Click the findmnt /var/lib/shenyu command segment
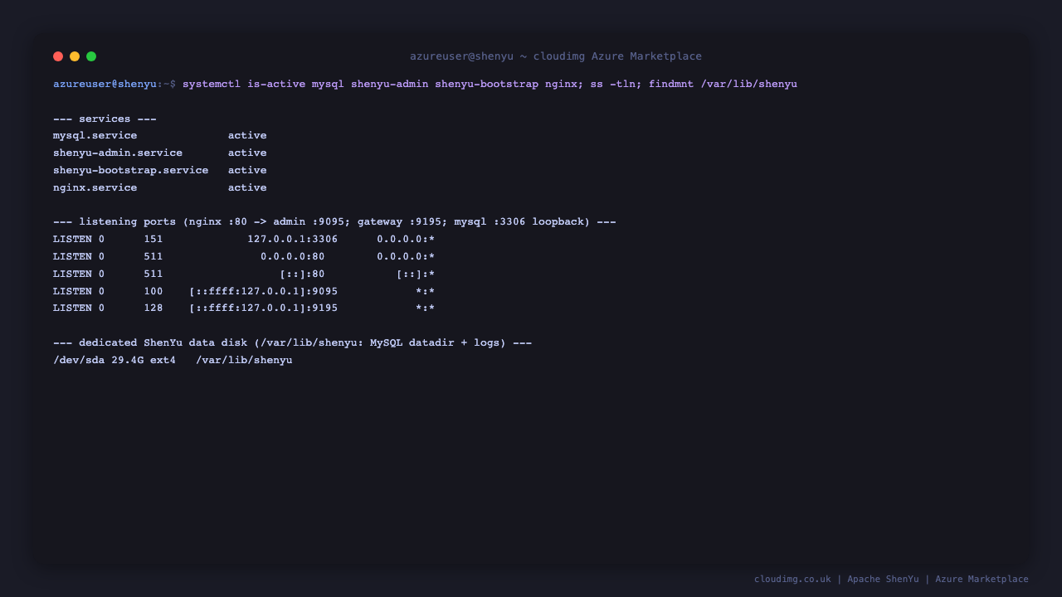This screenshot has height=597, width=1062. (723, 84)
